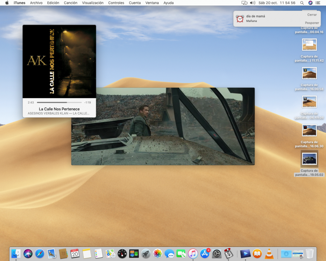Viewport: 326px width, 261px height.
Task: Select Captura de pantalla 16.06.30 file
Action: click(x=309, y=136)
